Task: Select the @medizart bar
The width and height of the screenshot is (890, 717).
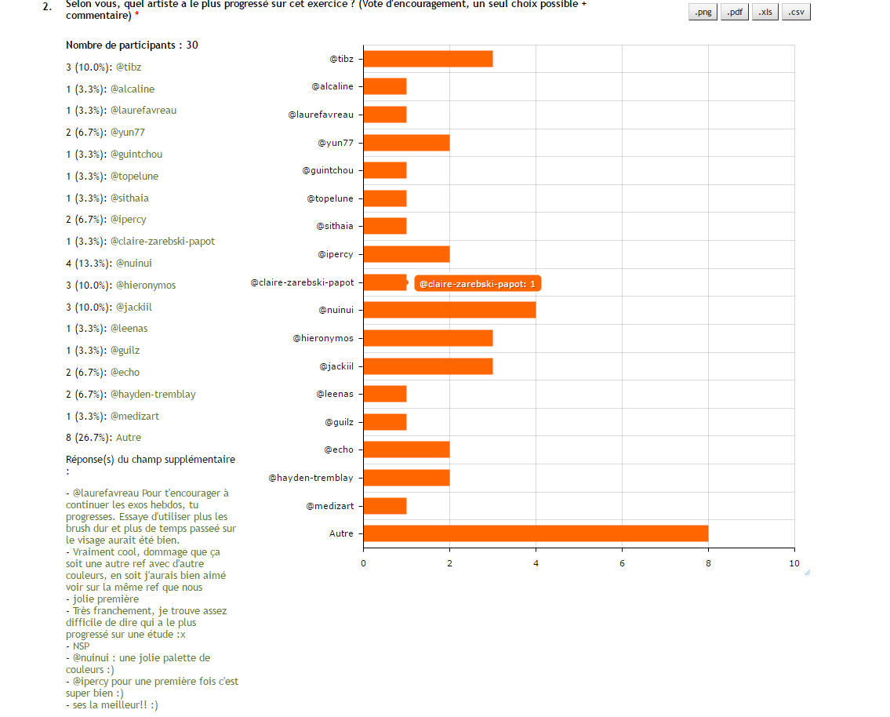Action: click(x=384, y=506)
